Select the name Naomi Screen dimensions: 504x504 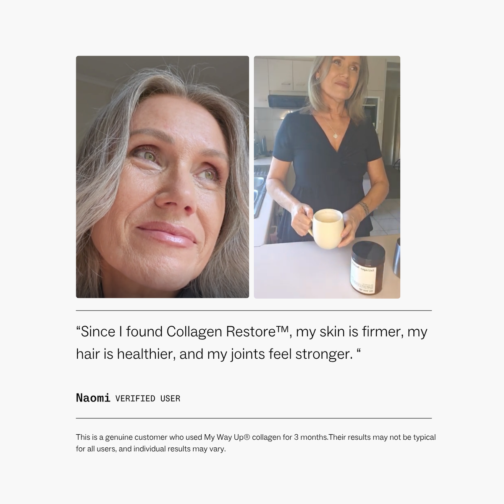point(93,398)
